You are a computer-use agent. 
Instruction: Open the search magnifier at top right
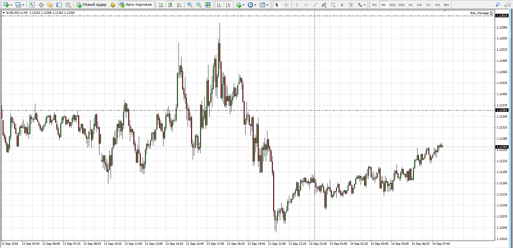(498, 5)
